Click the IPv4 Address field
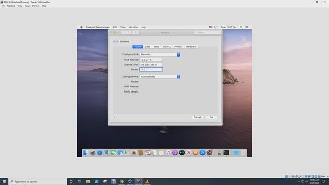The height and width of the screenshot is (185, 329). (151, 60)
